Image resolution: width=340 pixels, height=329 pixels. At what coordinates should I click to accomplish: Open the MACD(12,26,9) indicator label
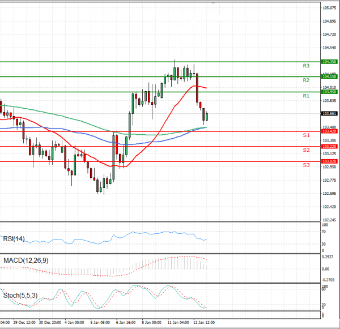pos(25,260)
